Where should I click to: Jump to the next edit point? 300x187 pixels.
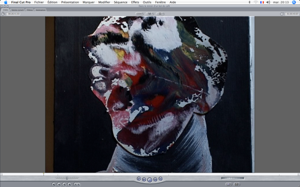click(161, 179)
